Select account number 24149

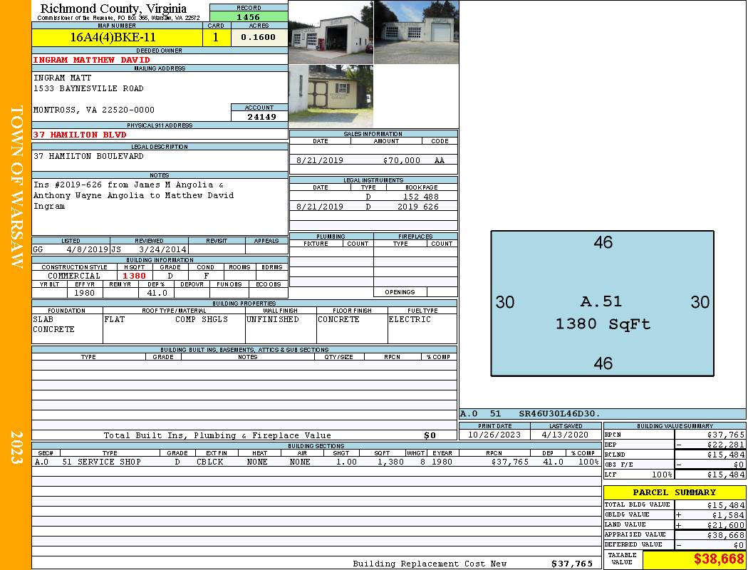[x=261, y=117]
